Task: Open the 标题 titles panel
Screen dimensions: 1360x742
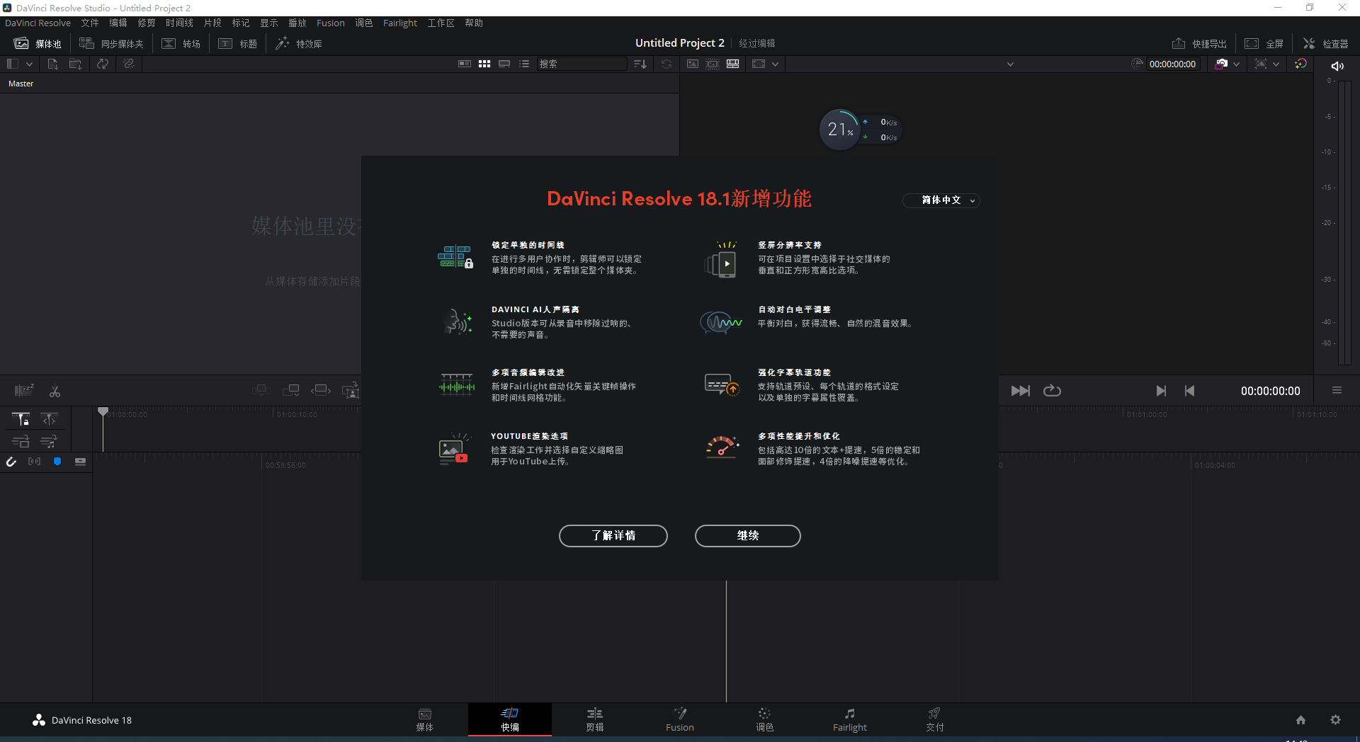Action: [238, 44]
